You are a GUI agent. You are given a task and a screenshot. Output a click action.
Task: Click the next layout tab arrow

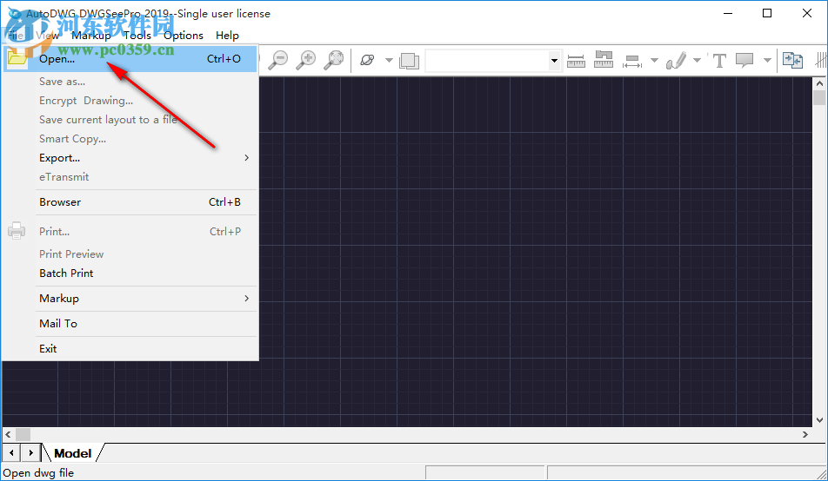30,452
